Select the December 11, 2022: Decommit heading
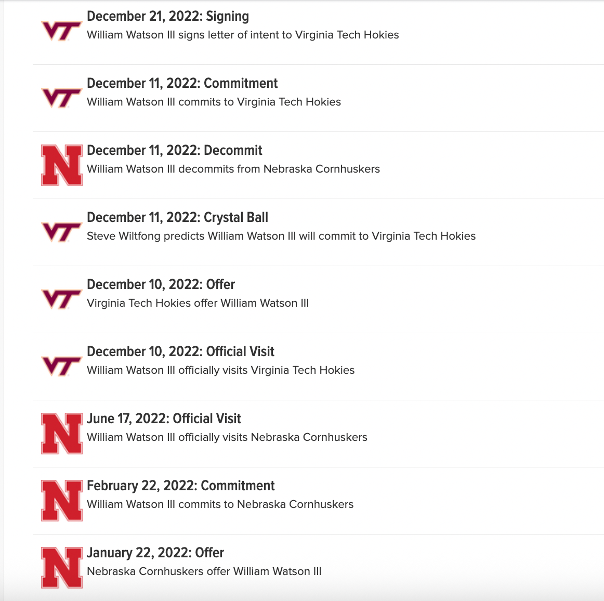The width and height of the screenshot is (604, 601). 175,150
